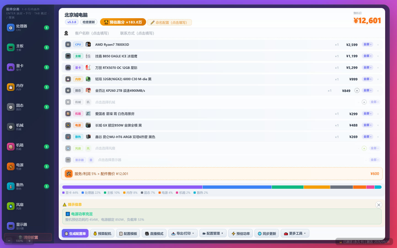This screenshot has width=397, height=248.
Task: Open the 更多工具 dropdown
Action: pyautogui.click(x=295, y=233)
